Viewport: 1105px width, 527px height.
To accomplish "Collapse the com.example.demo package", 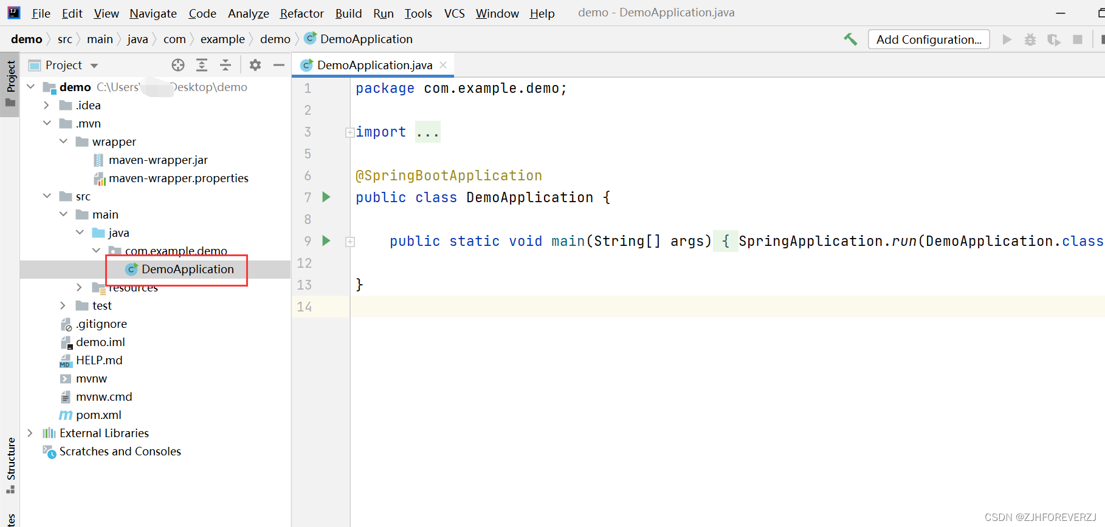I will click(96, 251).
